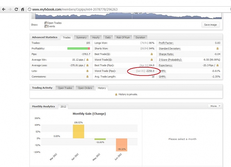Click the Sharpe Ratio label link

click(166, 54)
